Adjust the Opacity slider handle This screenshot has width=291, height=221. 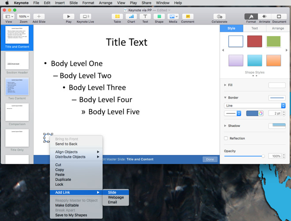pyautogui.click(x=263, y=156)
